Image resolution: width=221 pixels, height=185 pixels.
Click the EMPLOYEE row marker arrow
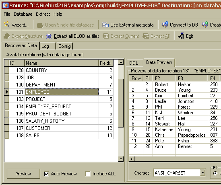(6, 92)
